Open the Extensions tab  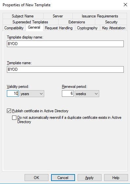[77, 22]
